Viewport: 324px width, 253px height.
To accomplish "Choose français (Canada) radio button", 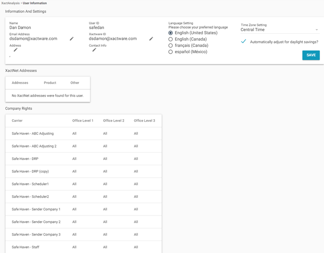I will [171, 46].
